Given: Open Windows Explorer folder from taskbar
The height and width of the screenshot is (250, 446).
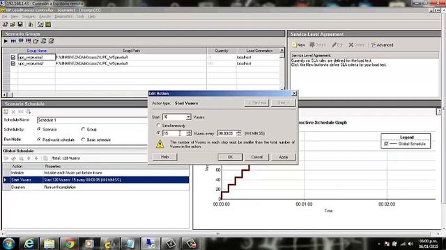Looking at the screenshot, I should pos(49,244).
